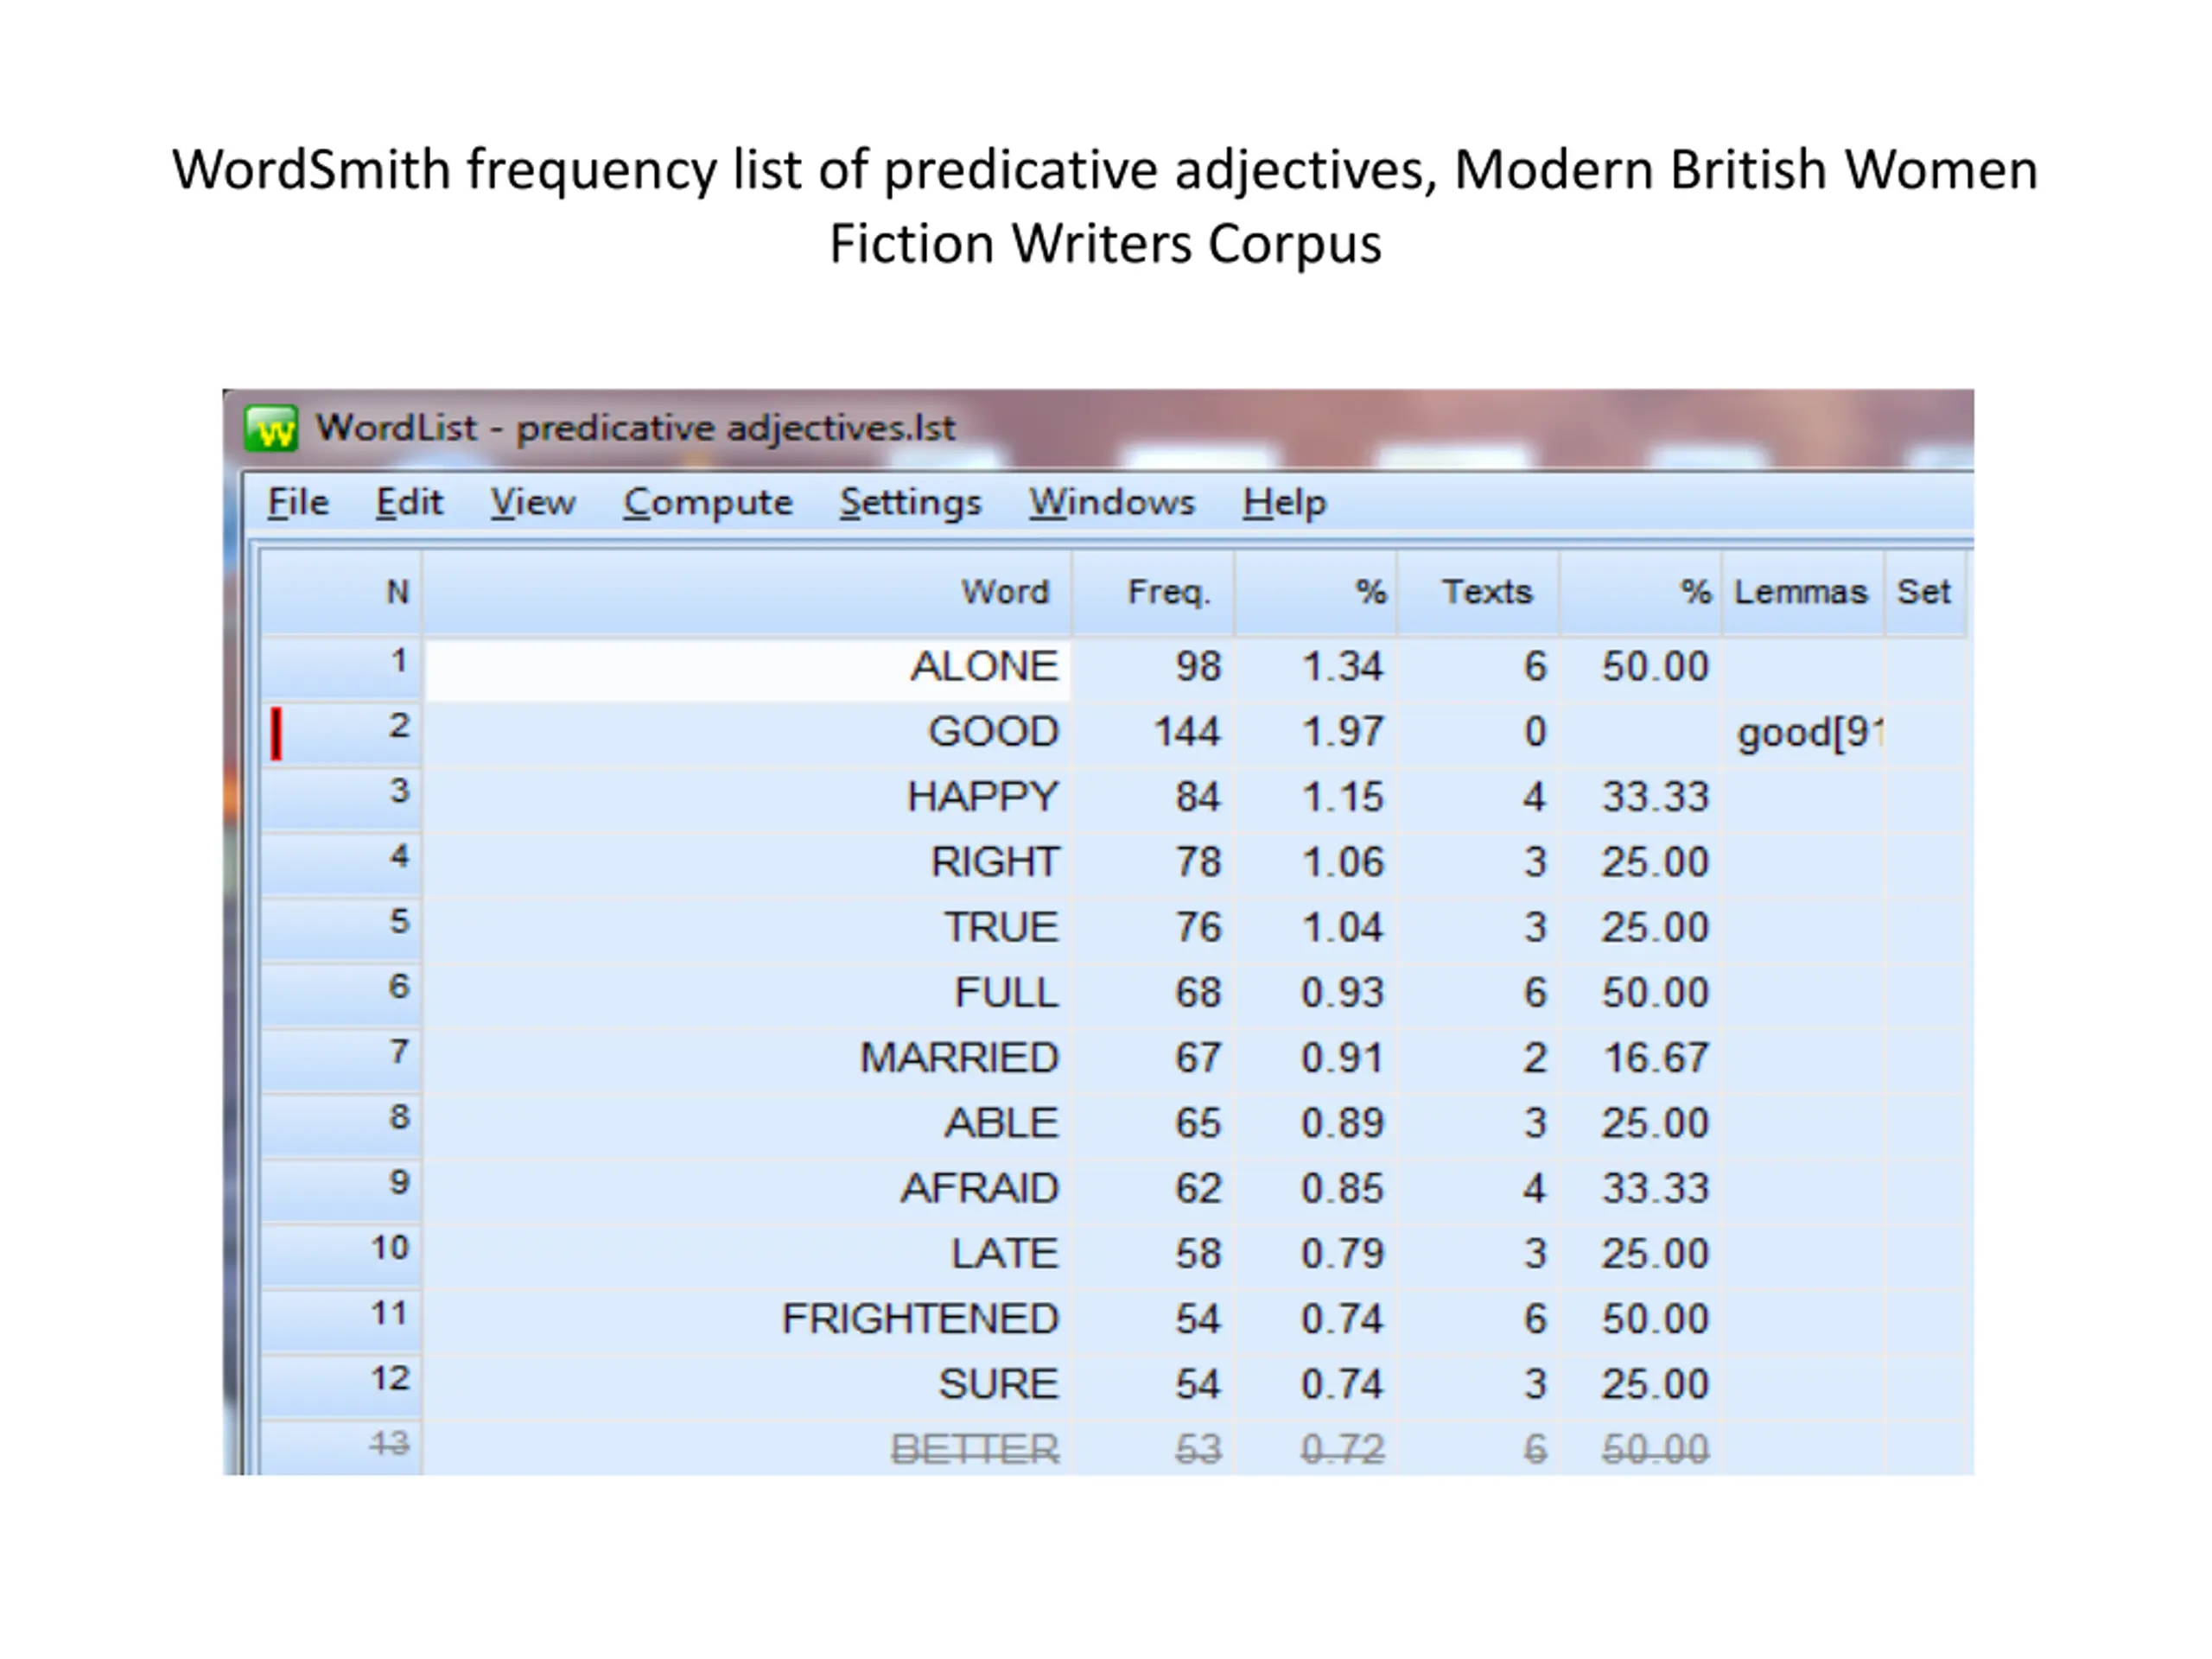Open the Windows menu
Image resolution: width=2212 pixels, height=1659 pixels.
coord(1112,502)
